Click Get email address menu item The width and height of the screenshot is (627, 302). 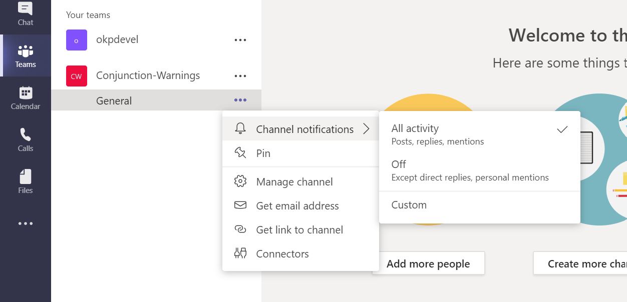(x=297, y=206)
